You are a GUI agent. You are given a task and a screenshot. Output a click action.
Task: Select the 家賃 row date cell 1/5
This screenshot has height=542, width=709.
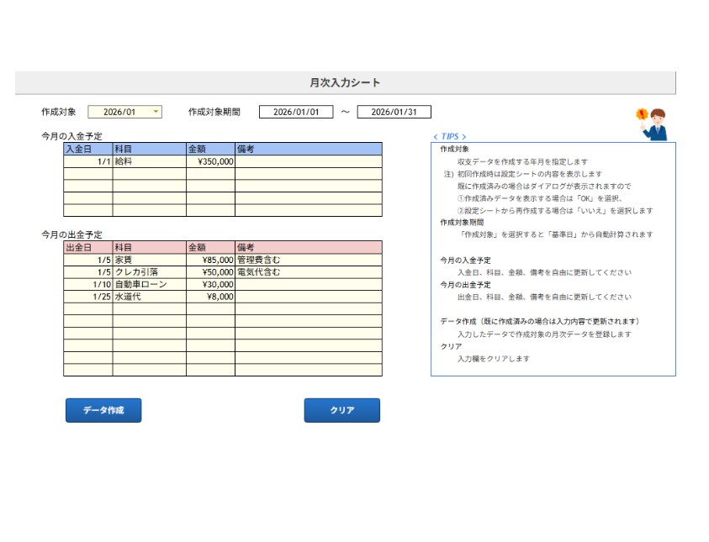click(88, 260)
